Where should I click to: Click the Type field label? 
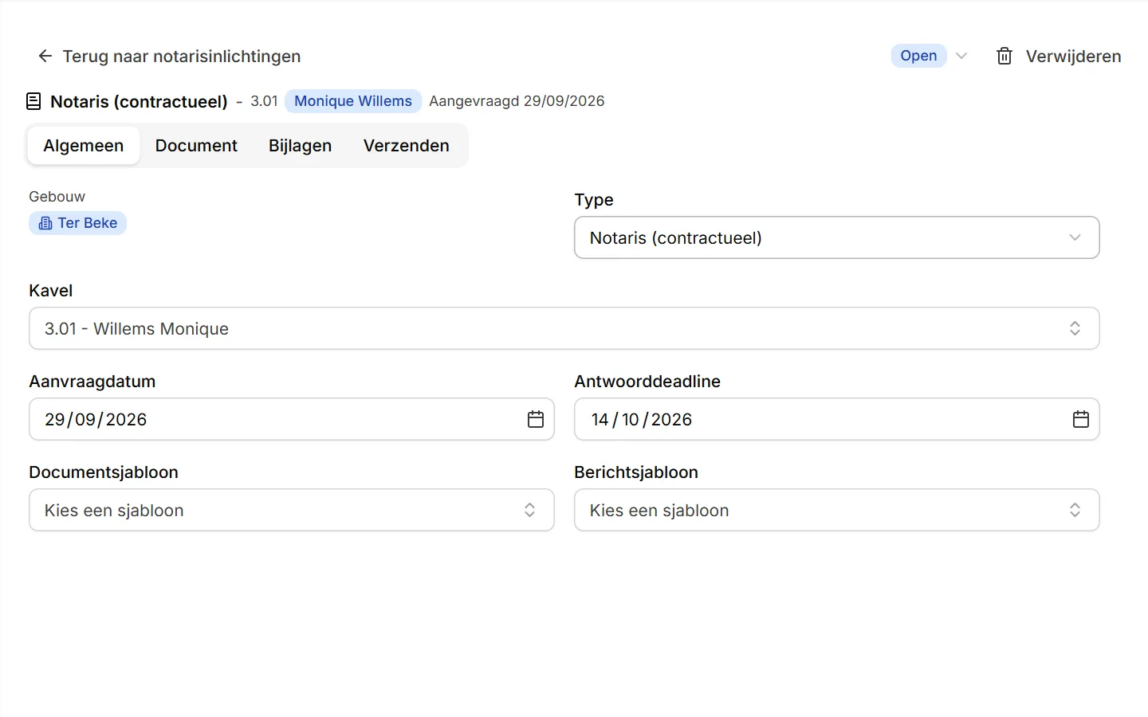coord(594,200)
